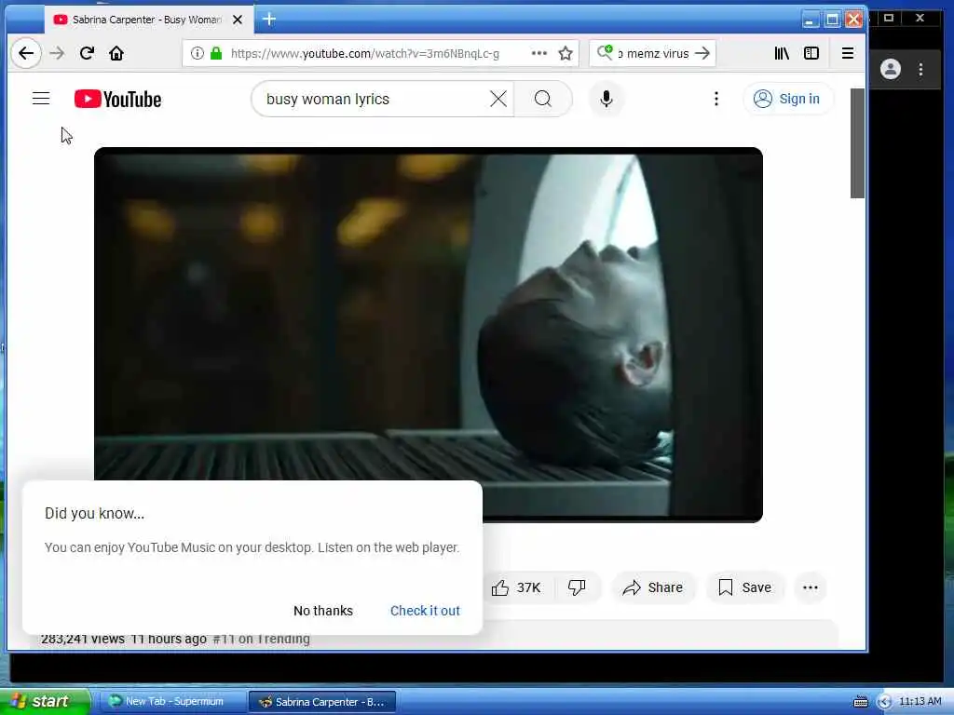Image resolution: width=954 pixels, height=715 pixels.
Task: Bookmark this page with the star icon
Action: click(566, 53)
